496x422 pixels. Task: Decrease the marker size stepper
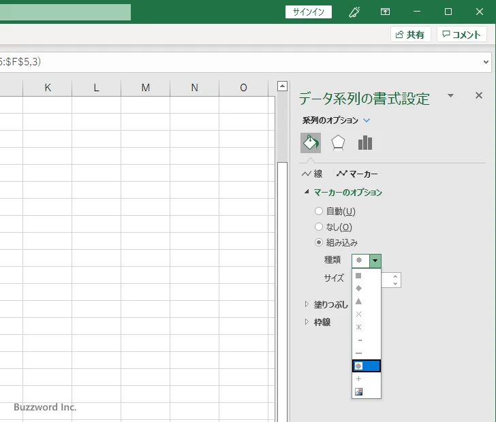click(394, 284)
